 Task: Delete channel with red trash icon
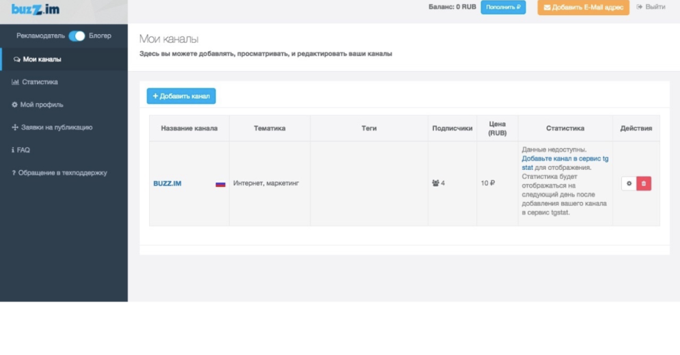point(644,184)
